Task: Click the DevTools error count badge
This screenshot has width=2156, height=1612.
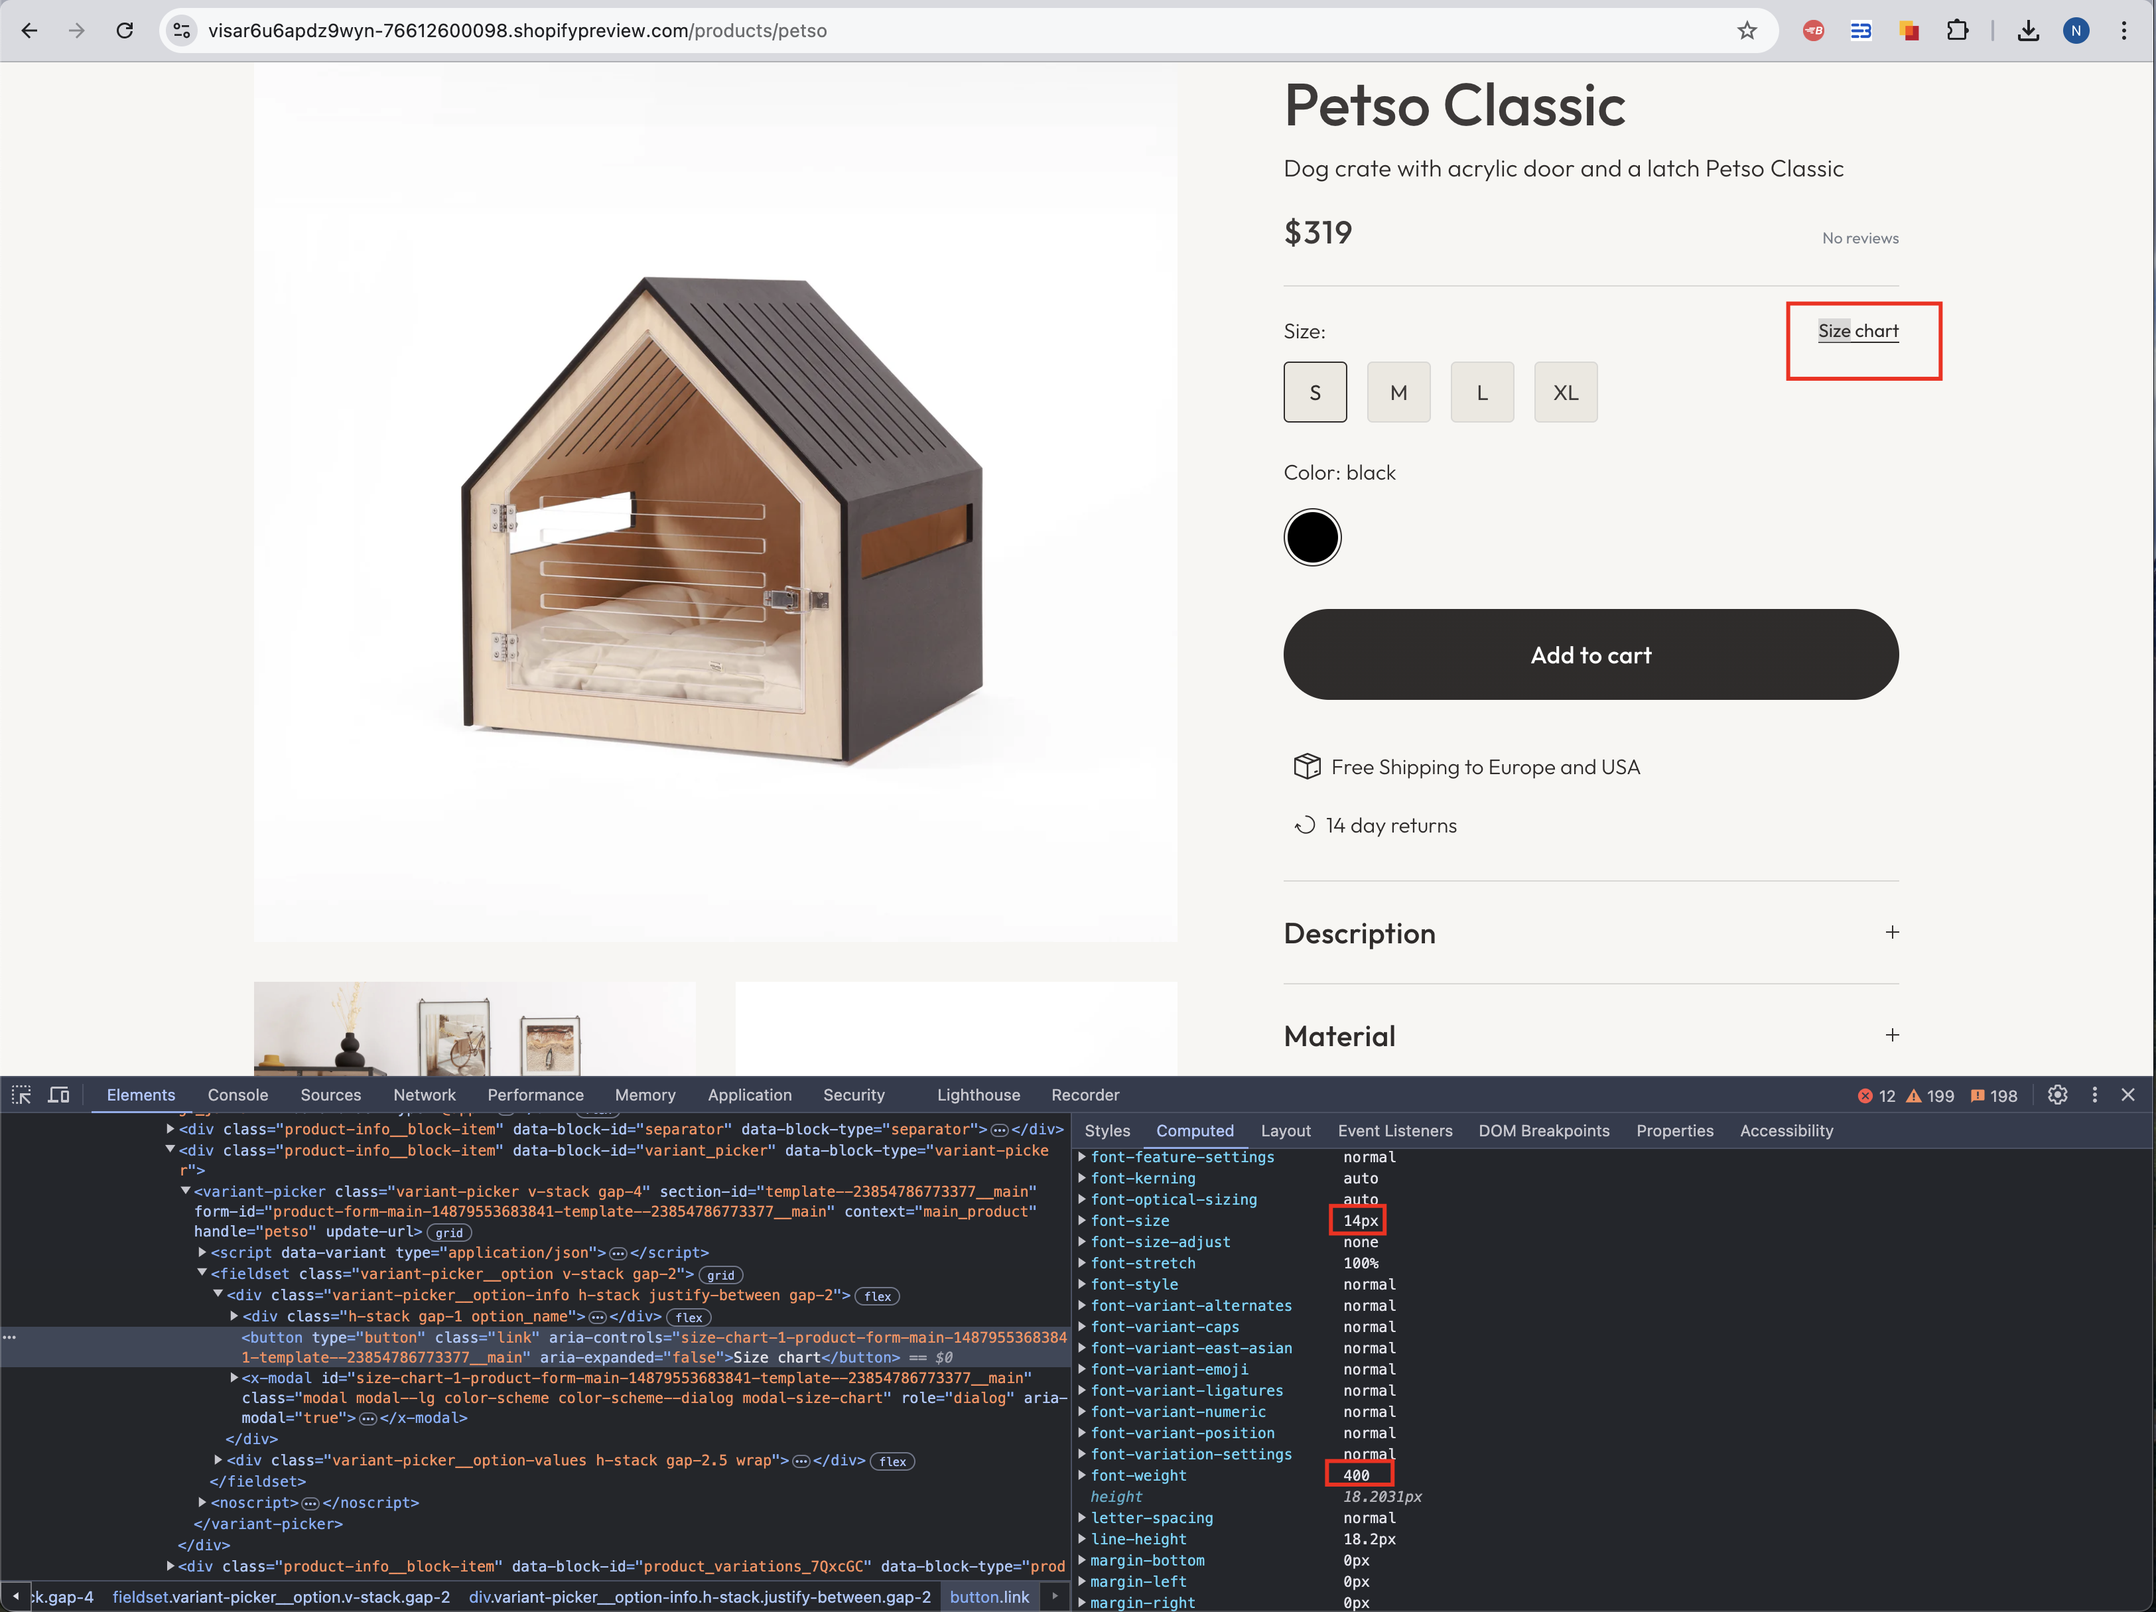Action: pos(1875,1095)
